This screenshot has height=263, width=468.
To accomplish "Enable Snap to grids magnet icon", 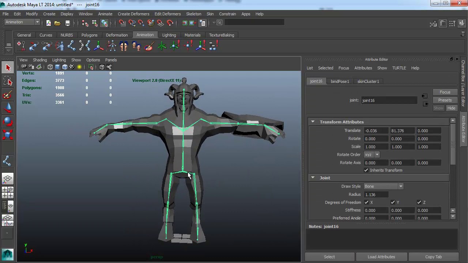I will [122, 23].
